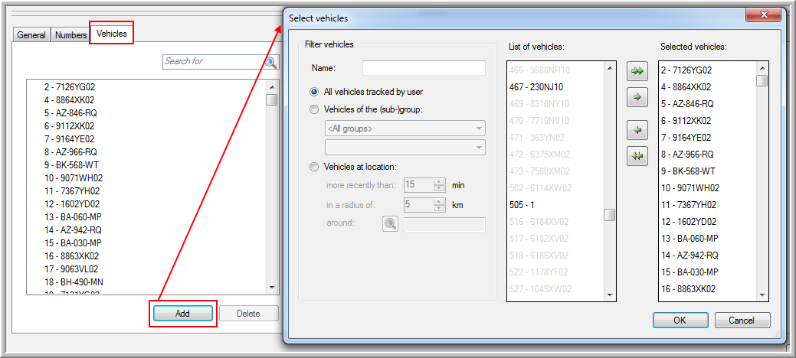This screenshot has height=358, width=796.
Task: Click the remove all vehicles double-arrow button
Action: point(637,156)
